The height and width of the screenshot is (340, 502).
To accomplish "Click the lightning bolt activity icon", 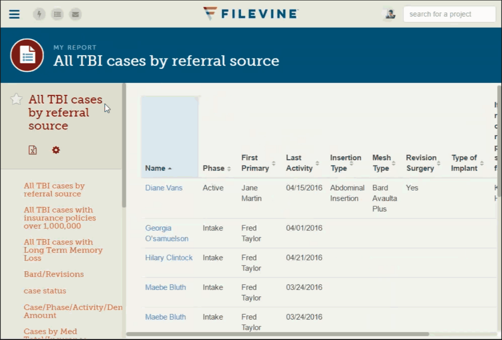I will coord(39,14).
